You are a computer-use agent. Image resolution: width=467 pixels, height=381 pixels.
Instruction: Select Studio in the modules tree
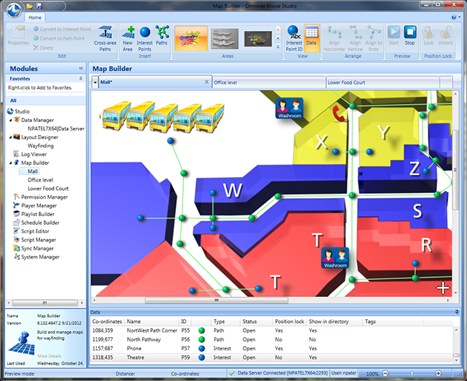click(x=18, y=111)
